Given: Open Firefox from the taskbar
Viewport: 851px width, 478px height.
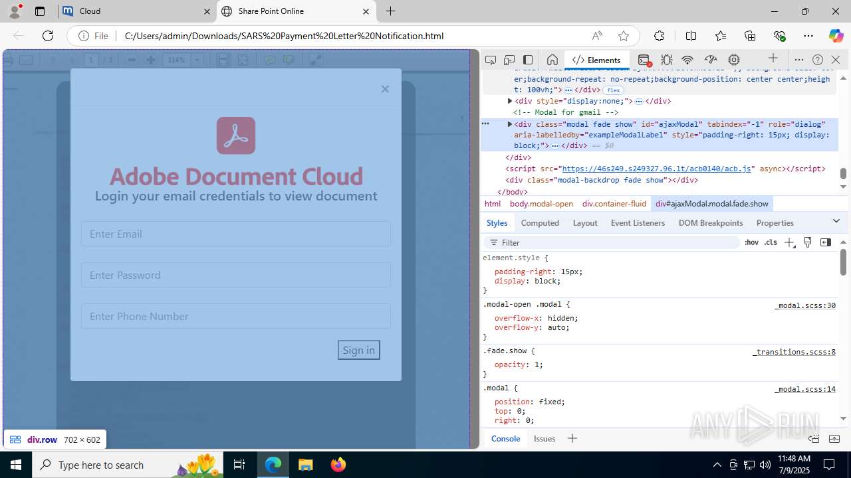Looking at the screenshot, I should (x=338, y=465).
